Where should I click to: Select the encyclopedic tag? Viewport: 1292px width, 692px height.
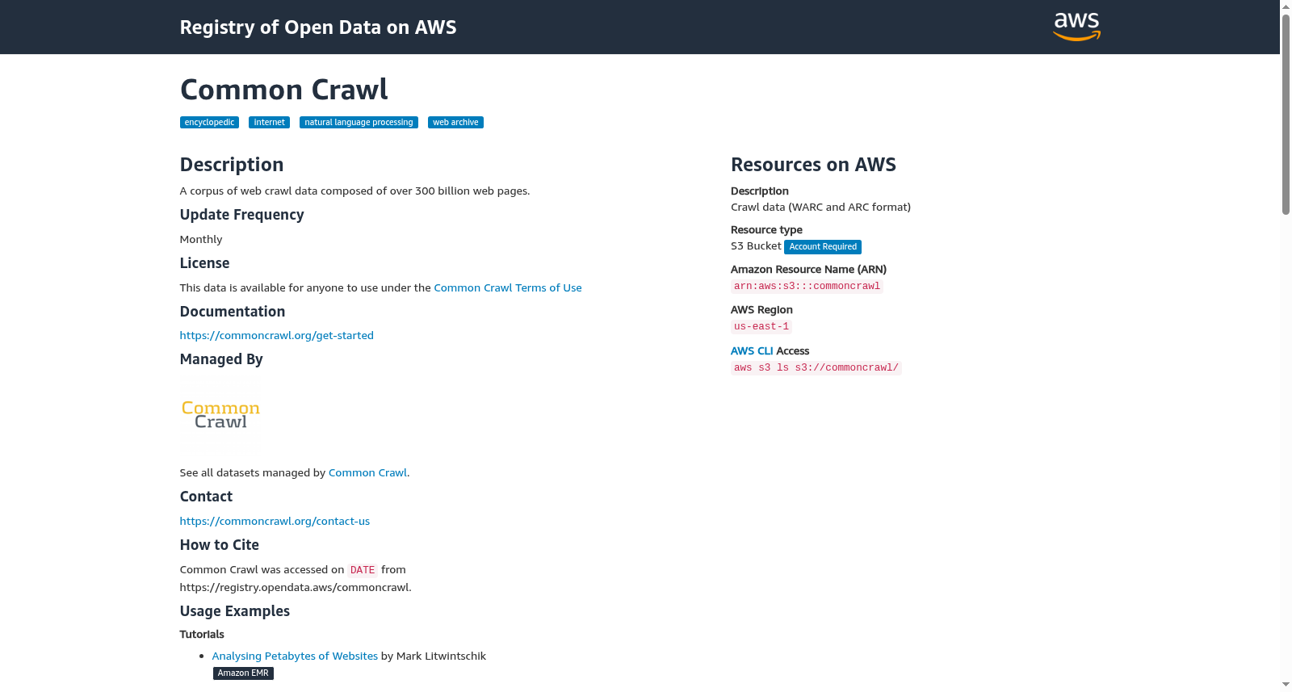[209, 123]
